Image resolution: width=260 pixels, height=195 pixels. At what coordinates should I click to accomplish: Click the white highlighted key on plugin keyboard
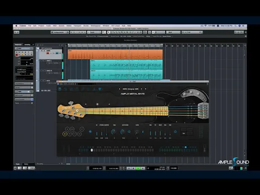(x=92, y=150)
